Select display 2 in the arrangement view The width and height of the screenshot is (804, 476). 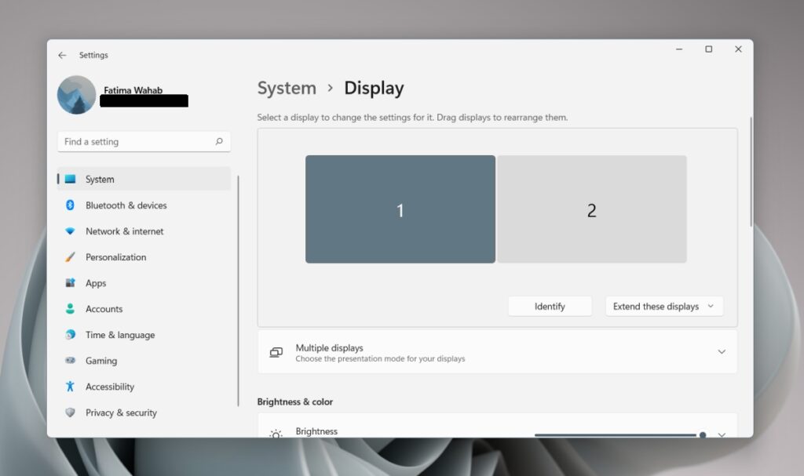pos(592,209)
